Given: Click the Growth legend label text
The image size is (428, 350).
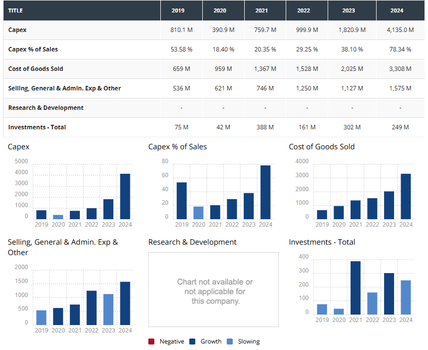Looking at the screenshot, I should point(211,342).
